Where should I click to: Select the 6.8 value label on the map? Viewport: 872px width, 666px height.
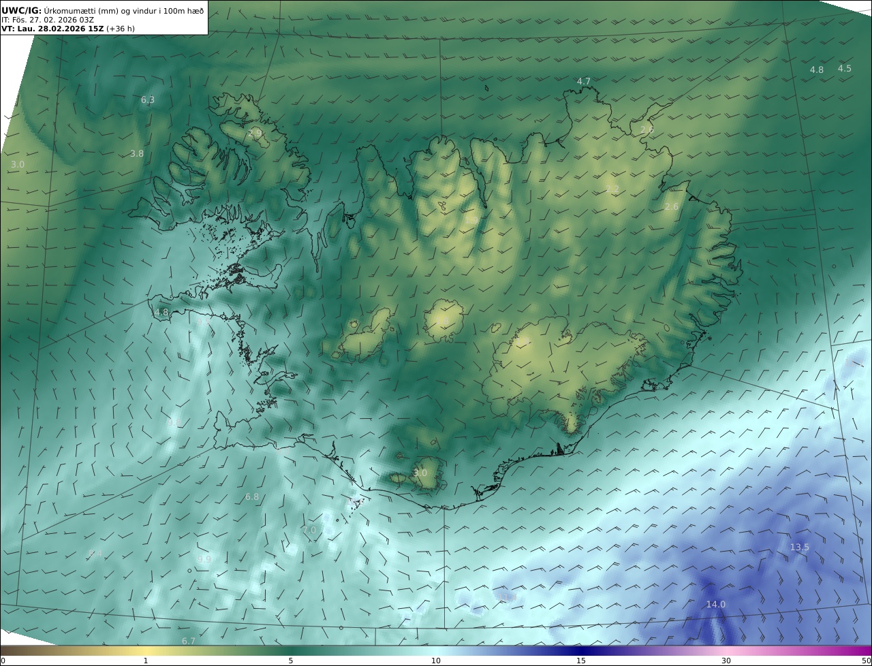252,497
